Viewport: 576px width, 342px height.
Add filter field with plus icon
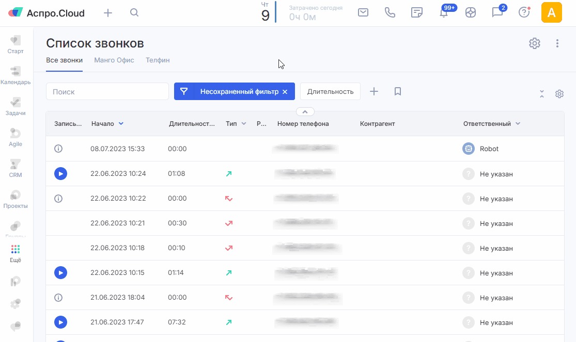[374, 91]
